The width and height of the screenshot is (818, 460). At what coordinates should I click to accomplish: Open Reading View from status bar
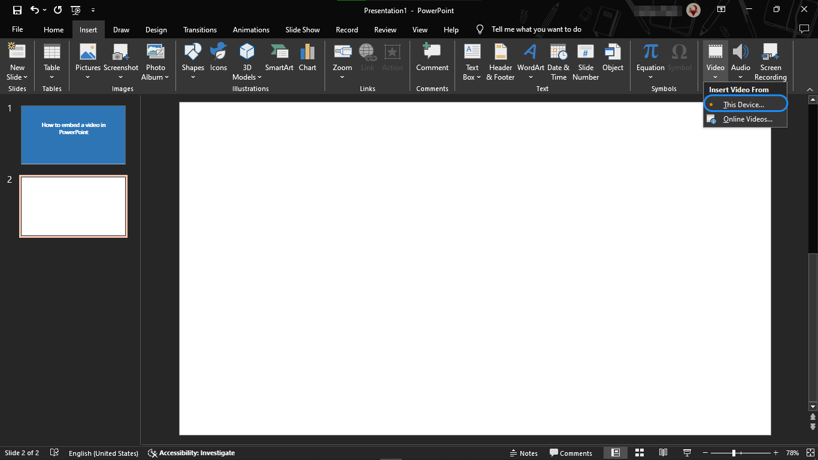663,453
